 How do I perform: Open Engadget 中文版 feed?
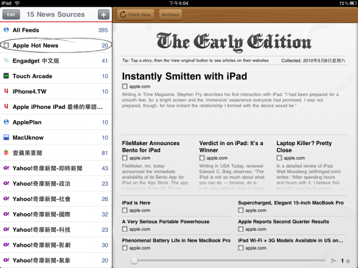click(56, 61)
